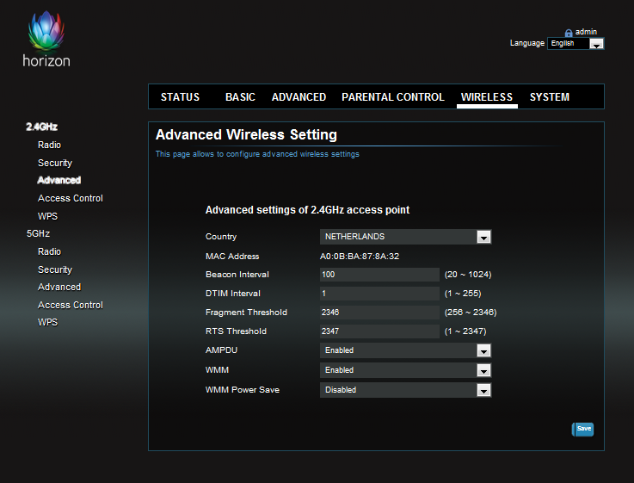Click the WMM dropdown arrow button
The width and height of the screenshot is (634, 483).
pyautogui.click(x=483, y=370)
